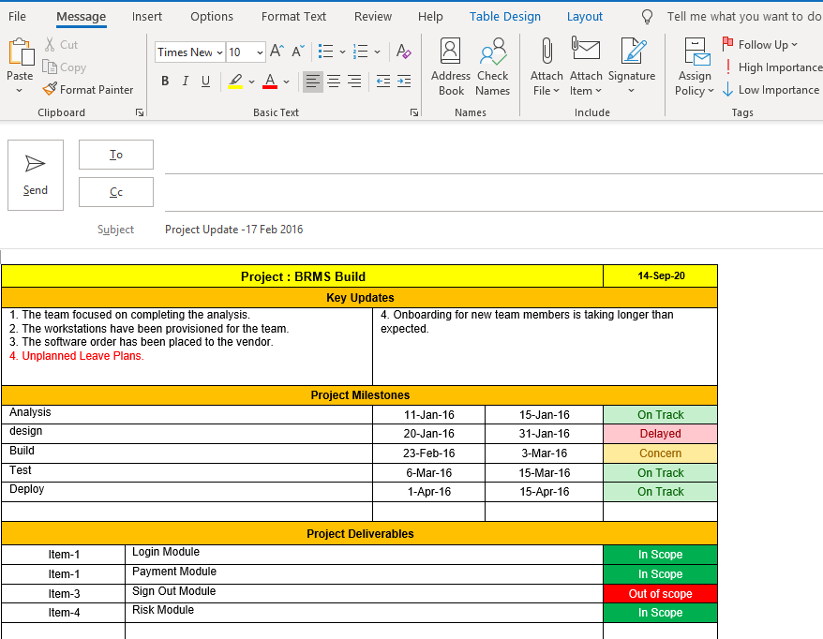
Task: Toggle italic formatting
Action: [x=185, y=82]
